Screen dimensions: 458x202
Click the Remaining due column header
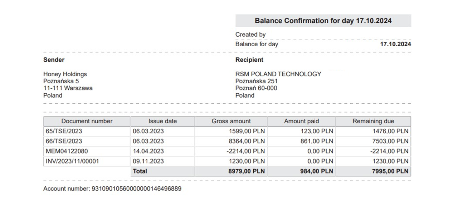click(x=373, y=121)
